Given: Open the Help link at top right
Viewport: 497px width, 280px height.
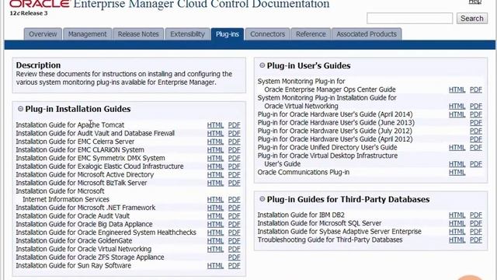Looking at the screenshot, I should tap(474, 2).
